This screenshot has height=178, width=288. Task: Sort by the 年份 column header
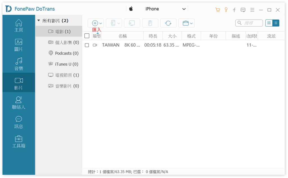tap(213, 36)
